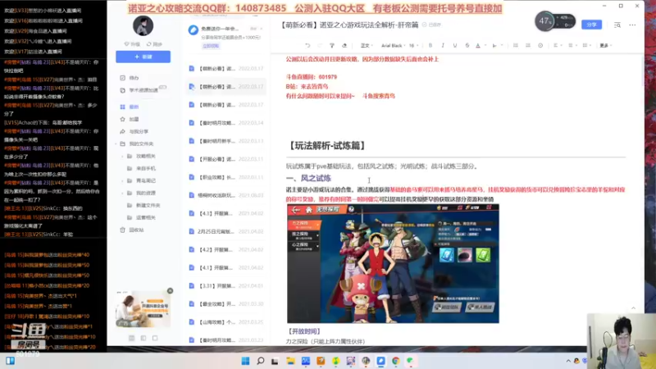Screen dimensions: 656x369
Task: Insert a checklist item icon
Action: [x=540, y=45]
